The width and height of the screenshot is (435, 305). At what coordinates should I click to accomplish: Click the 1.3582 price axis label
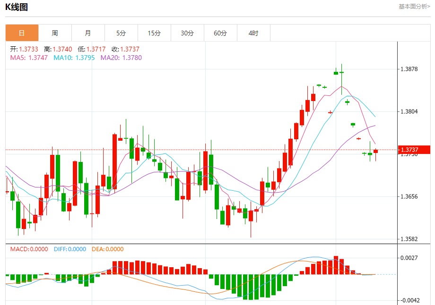(409, 239)
